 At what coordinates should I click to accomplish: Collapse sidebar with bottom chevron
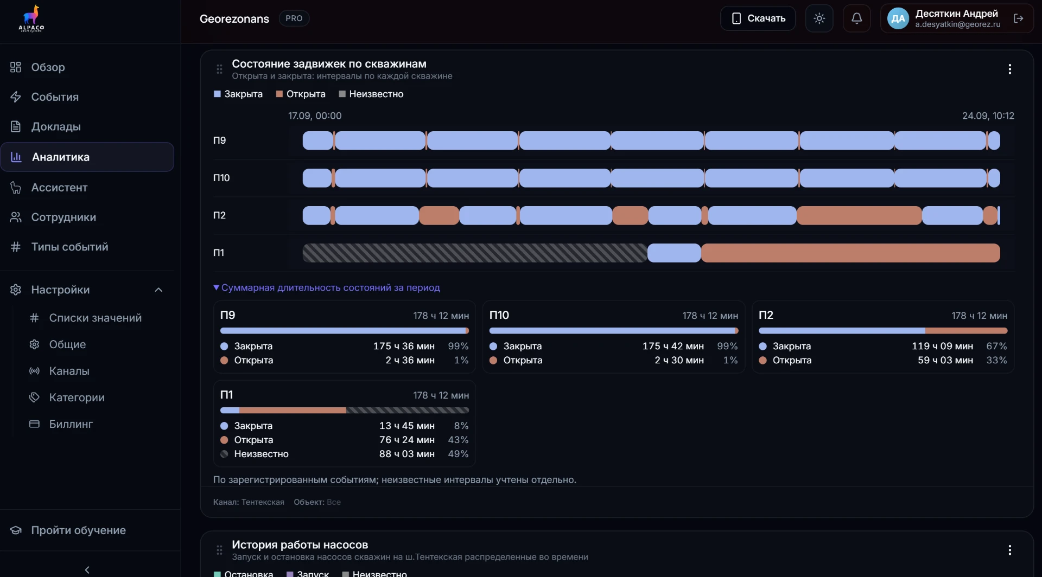click(87, 569)
